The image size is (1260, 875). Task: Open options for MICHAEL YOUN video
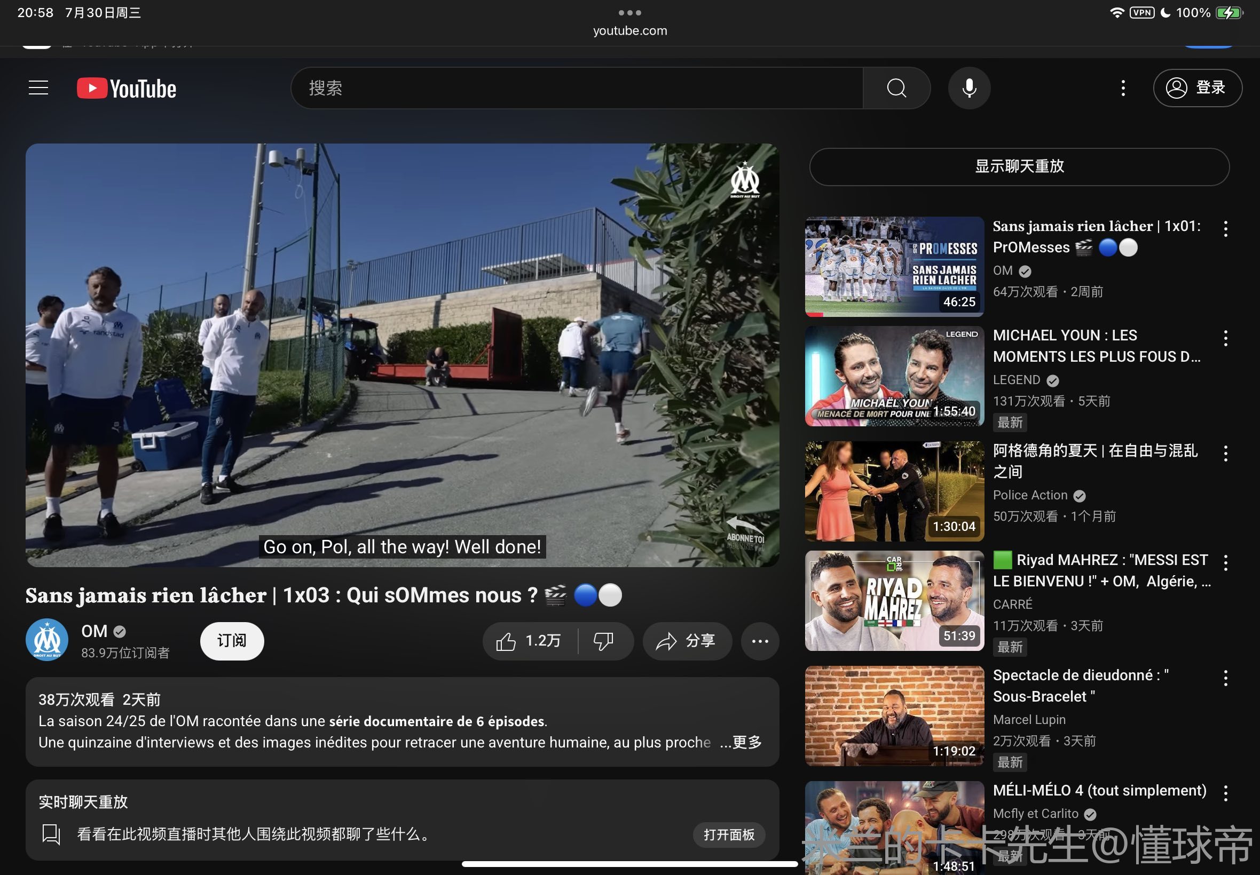coord(1225,338)
